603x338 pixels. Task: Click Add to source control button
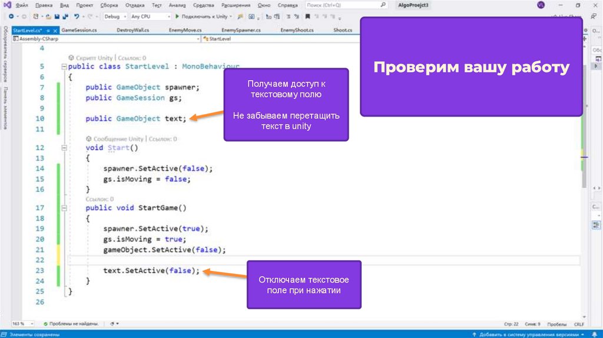click(x=527, y=334)
